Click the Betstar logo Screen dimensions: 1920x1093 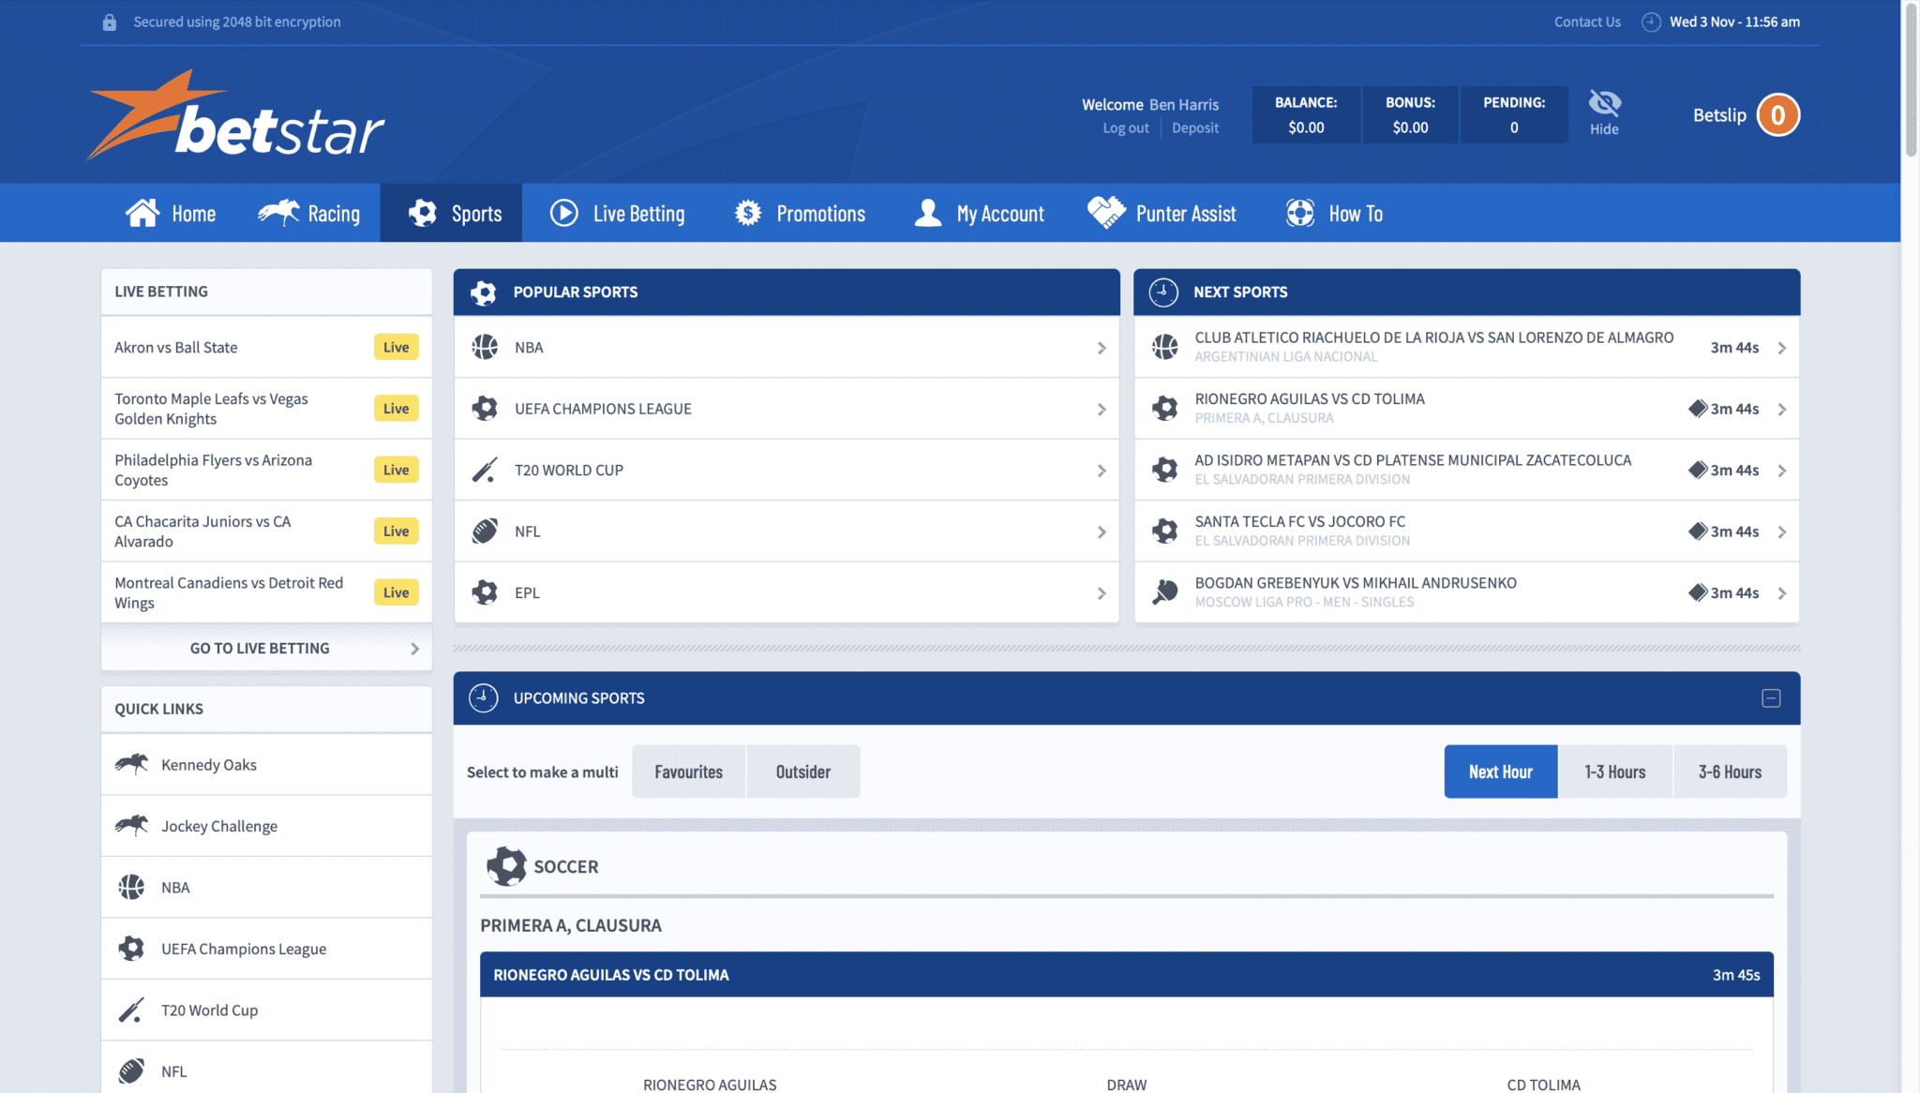click(235, 114)
